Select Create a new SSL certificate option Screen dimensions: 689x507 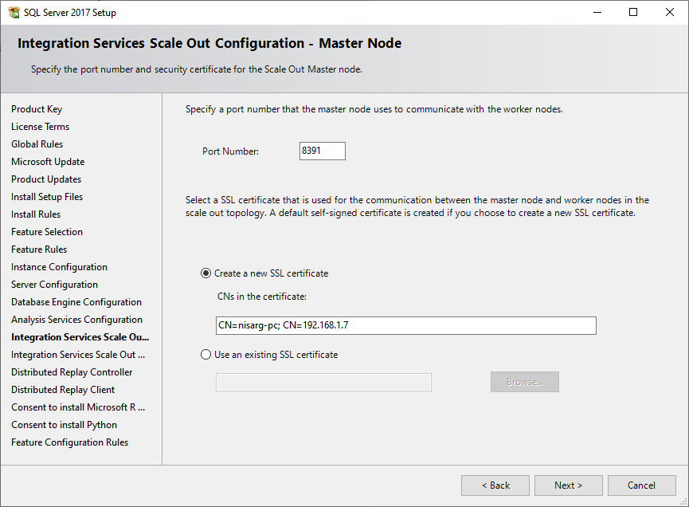(x=207, y=273)
